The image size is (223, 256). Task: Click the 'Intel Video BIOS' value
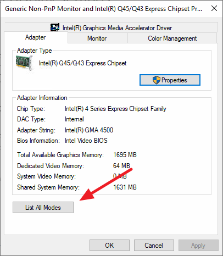pos(86,141)
